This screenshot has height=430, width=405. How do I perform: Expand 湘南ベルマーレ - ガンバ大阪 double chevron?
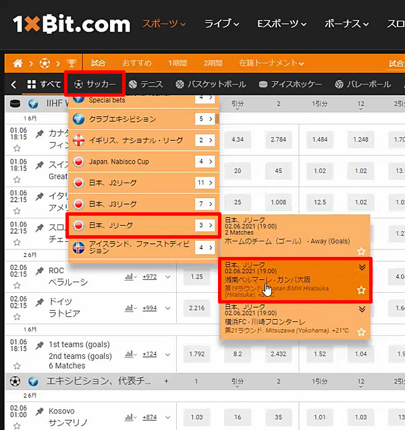(362, 267)
